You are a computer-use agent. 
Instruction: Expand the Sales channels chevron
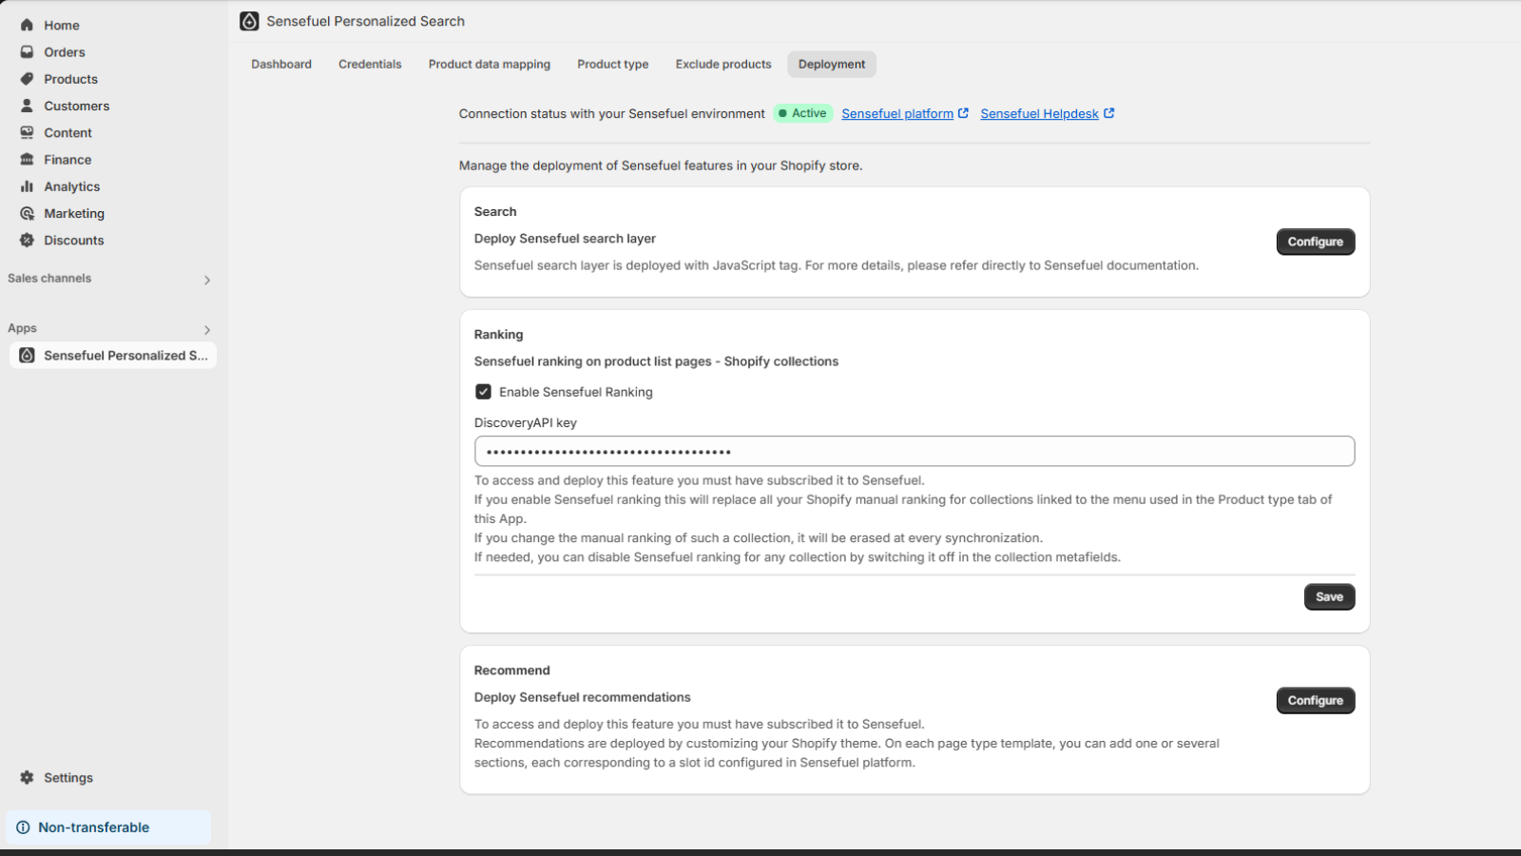click(x=206, y=280)
